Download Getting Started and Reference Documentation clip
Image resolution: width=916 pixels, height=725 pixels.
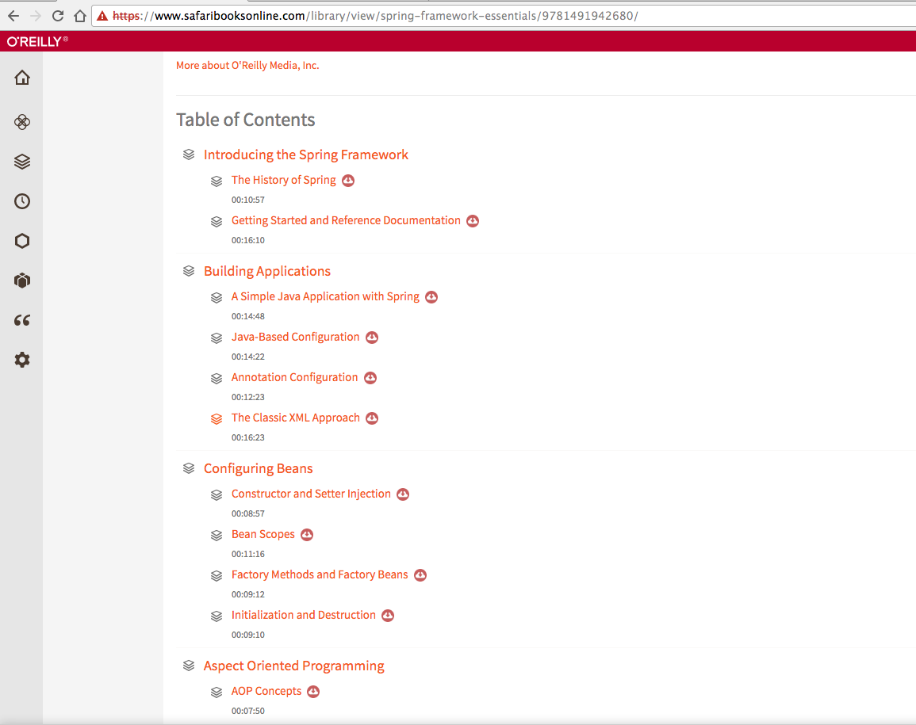pyautogui.click(x=473, y=220)
